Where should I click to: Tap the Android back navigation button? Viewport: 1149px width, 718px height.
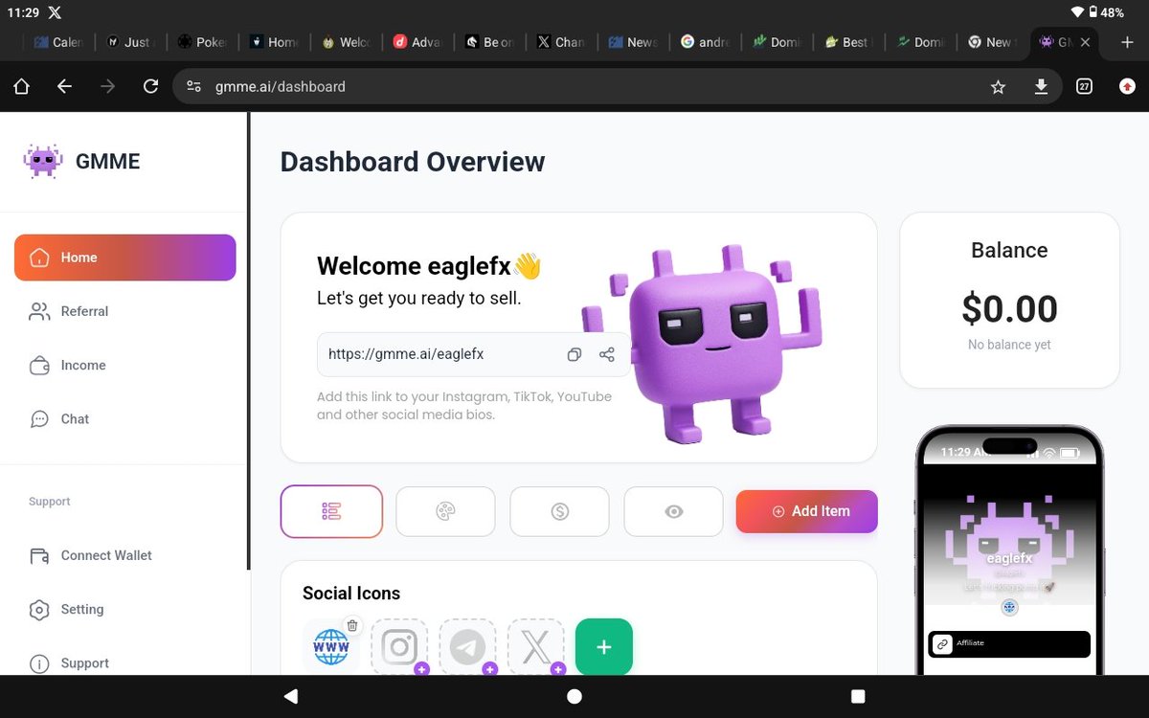291,696
